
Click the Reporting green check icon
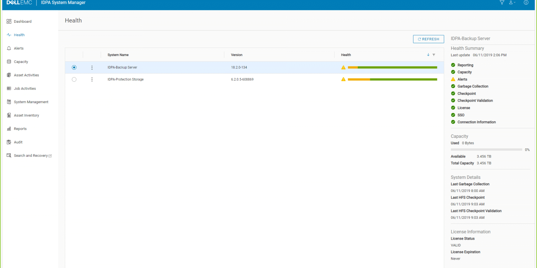(453, 65)
